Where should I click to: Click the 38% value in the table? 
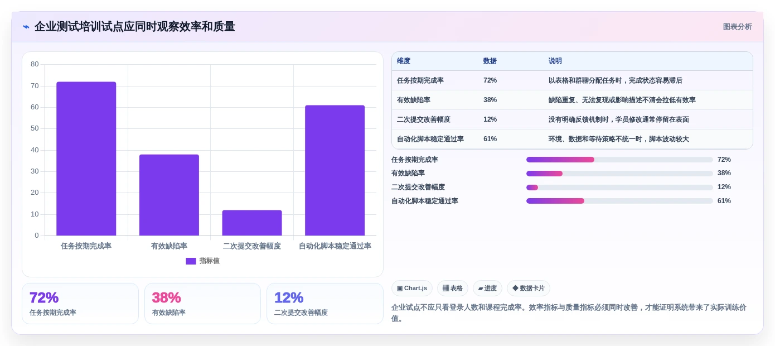490,100
